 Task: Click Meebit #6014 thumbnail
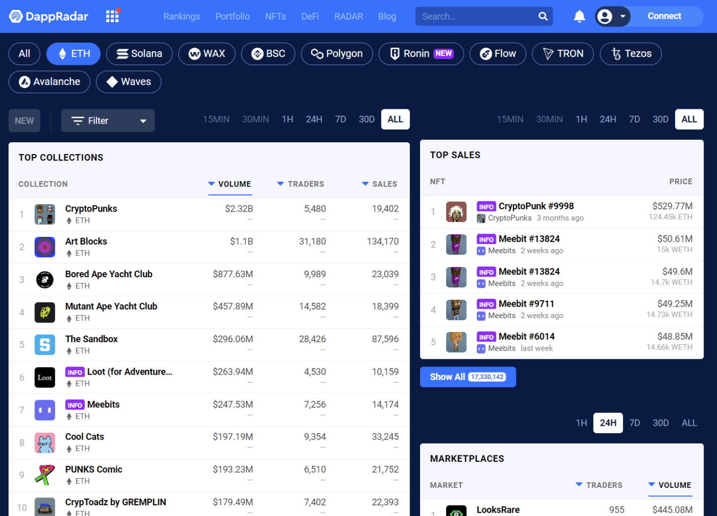coord(456,342)
